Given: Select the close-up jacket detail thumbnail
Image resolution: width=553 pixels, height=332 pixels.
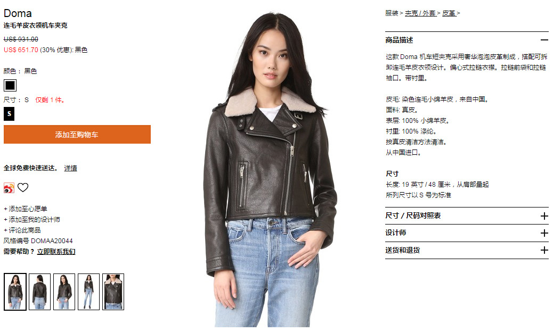Looking at the screenshot, I should (113, 292).
